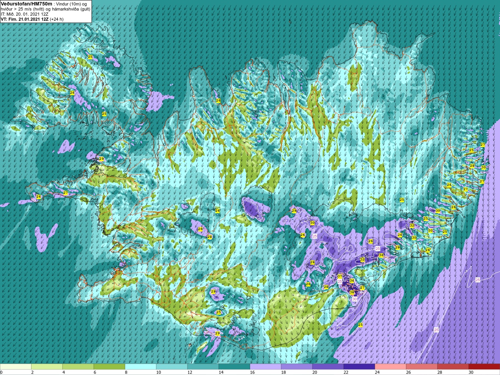Select the light lavender 16–18 m/s legend swatch

tap(266, 367)
